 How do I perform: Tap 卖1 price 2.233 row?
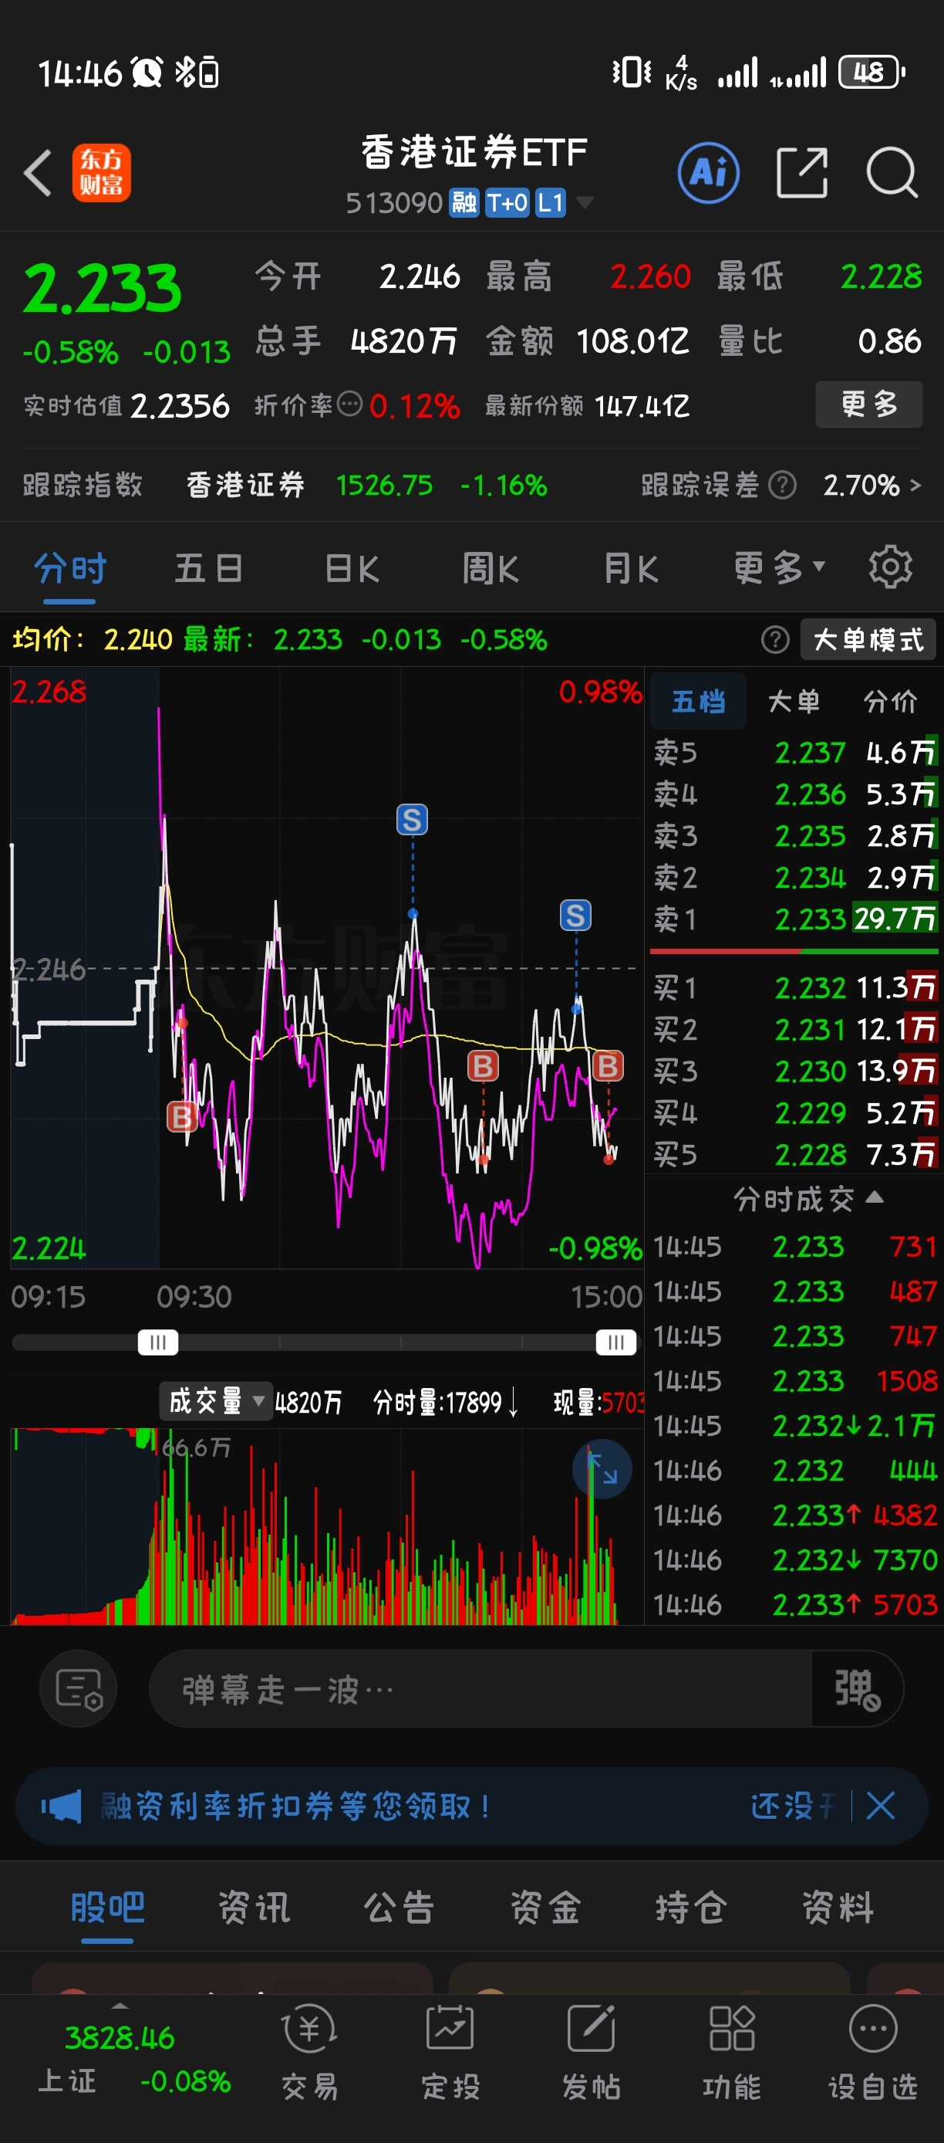[x=795, y=919]
